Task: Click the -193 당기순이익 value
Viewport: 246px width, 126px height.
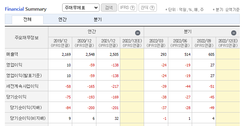Action: pyautogui.click(x=91, y=97)
